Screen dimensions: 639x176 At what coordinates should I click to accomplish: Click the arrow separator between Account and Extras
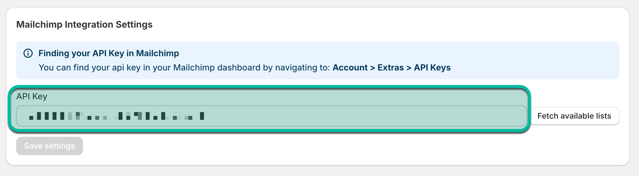[x=372, y=68]
